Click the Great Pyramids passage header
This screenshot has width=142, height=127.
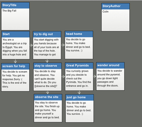[x=79, y=65]
